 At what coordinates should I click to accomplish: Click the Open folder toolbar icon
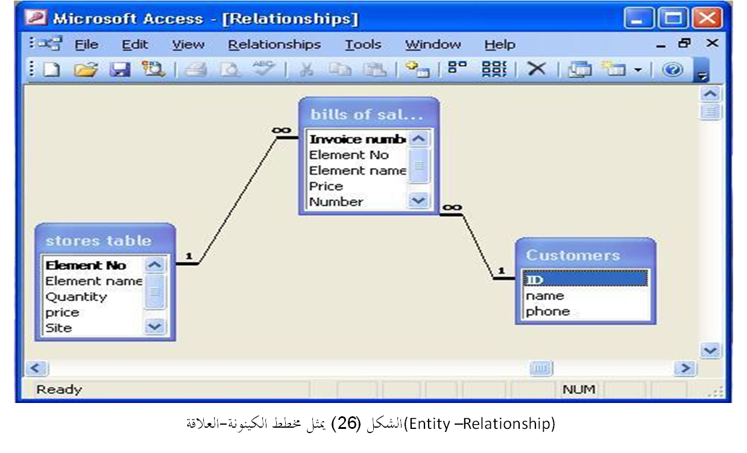(x=85, y=70)
